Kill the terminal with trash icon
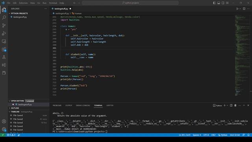252x142 pixels. [x=235, y=105]
